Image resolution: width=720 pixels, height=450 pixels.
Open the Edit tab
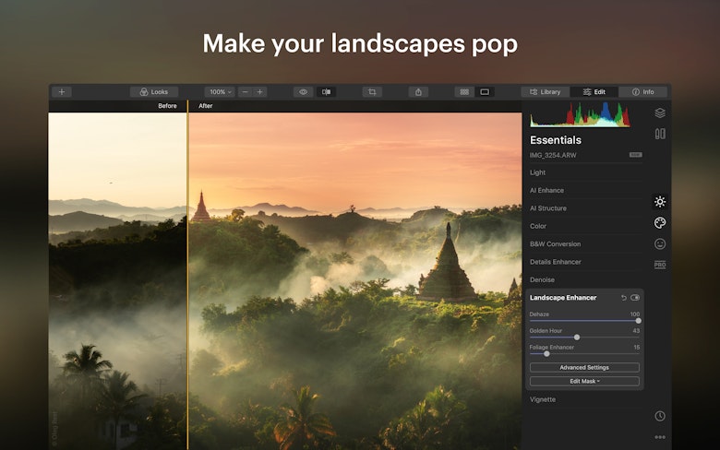pos(594,91)
